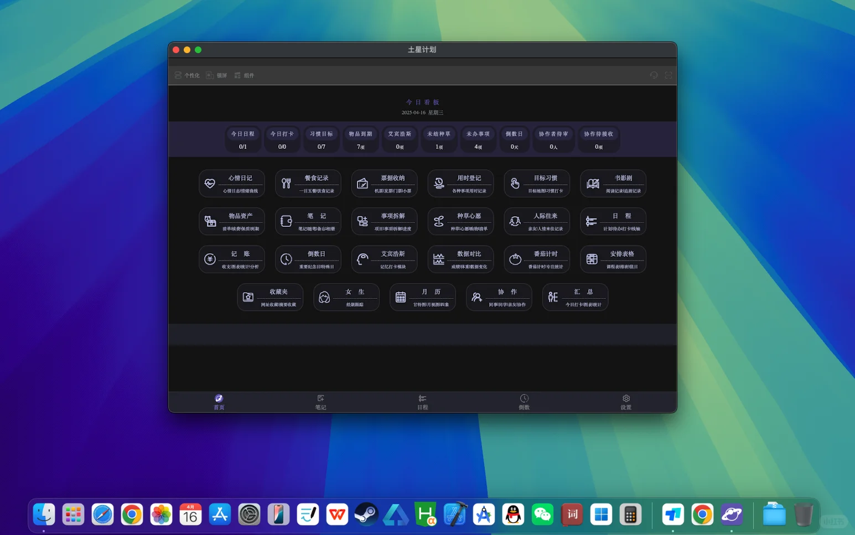Open 物品资产 boxes icon module
This screenshot has width=855, height=535.
click(232, 221)
